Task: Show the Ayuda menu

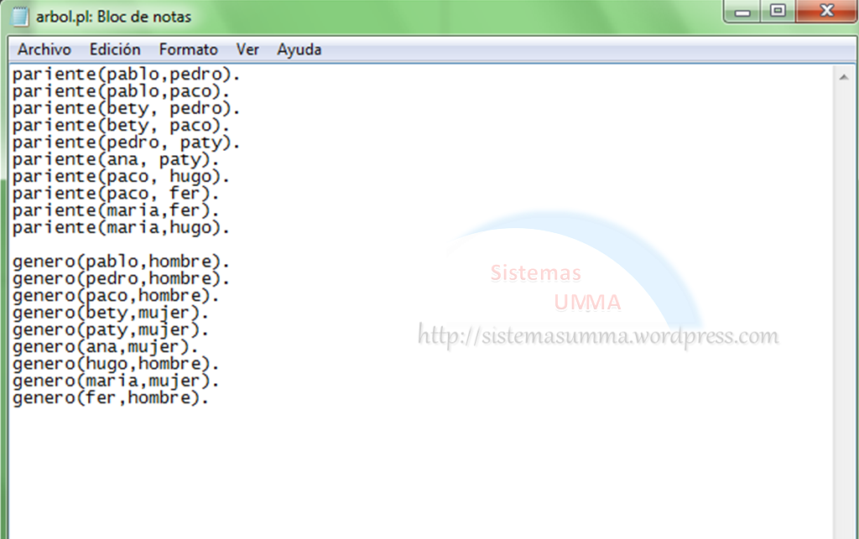Action: 299,49
